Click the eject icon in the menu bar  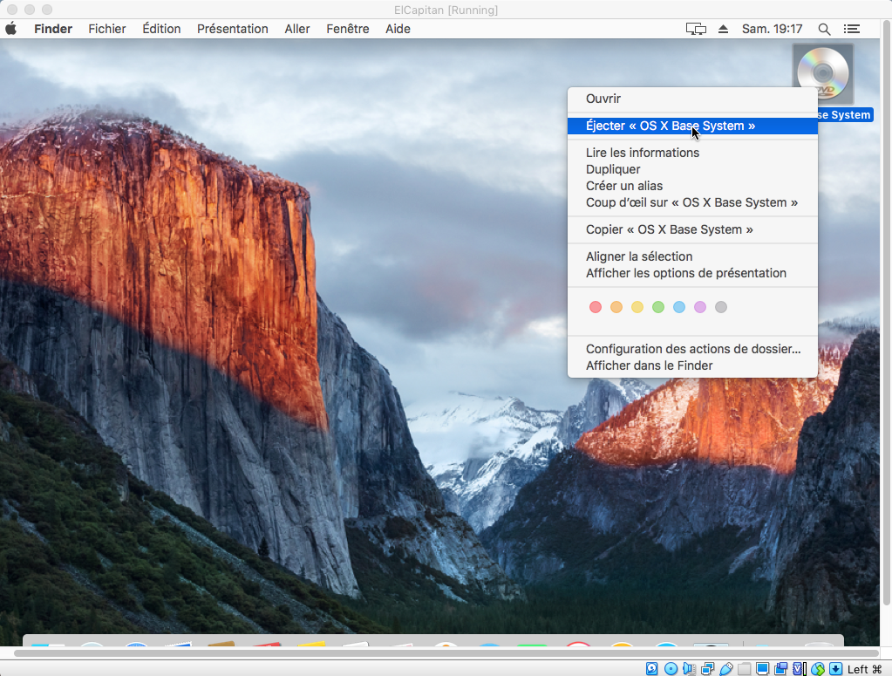pyautogui.click(x=723, y=29)
